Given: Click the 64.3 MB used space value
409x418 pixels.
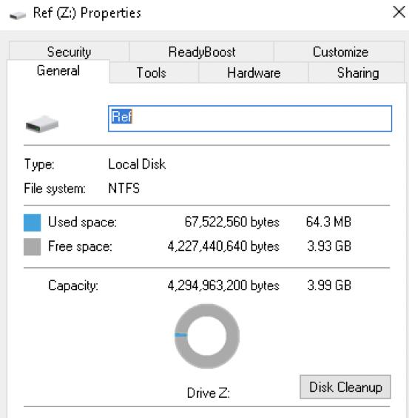Looking at the screenshot, I should tap(328, 222).
